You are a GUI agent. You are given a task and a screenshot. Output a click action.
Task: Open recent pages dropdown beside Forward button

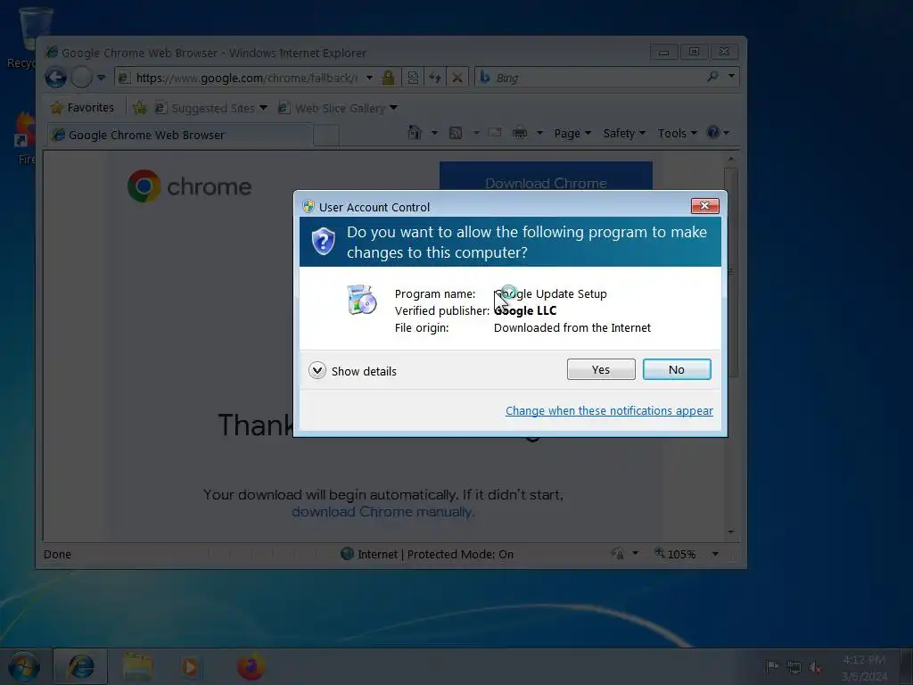(102, 77)
